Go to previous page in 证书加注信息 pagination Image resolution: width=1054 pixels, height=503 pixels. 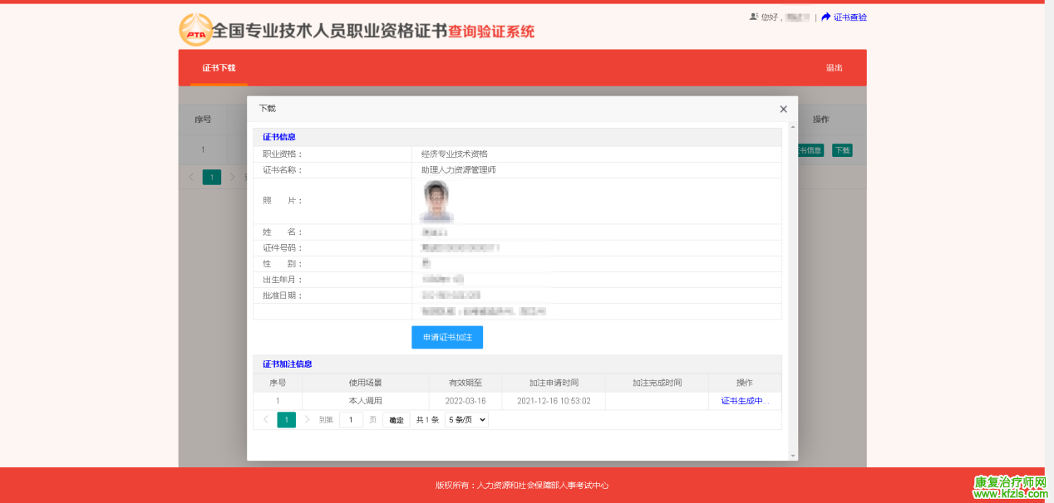point(266,420)
